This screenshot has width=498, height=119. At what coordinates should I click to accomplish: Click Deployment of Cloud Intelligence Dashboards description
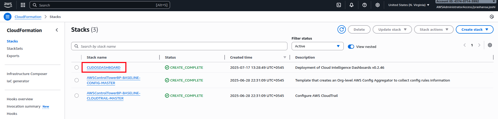(x=340, y=67)
